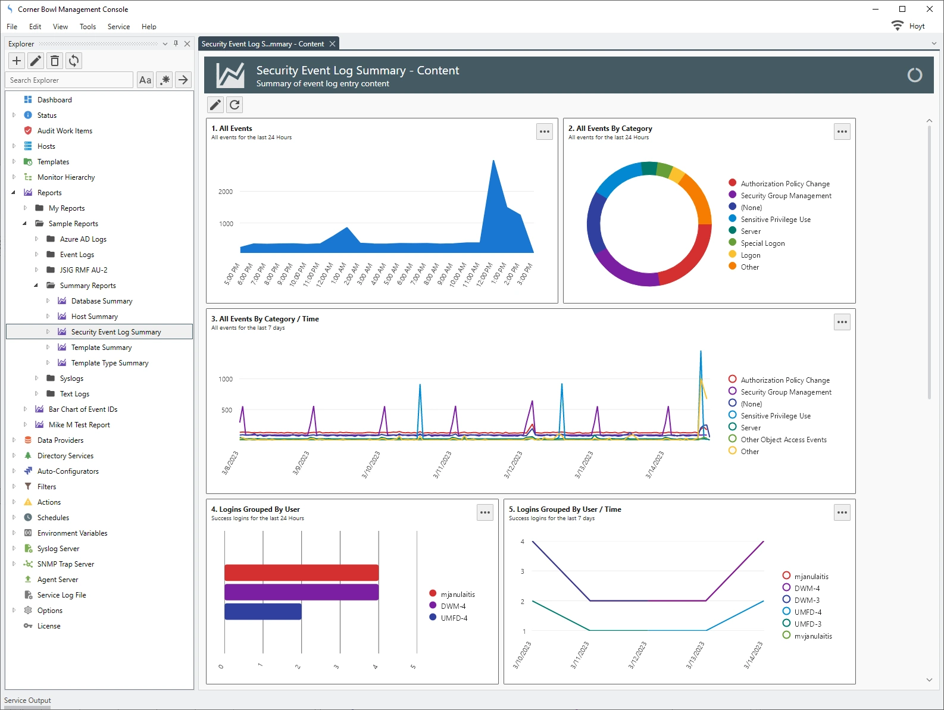Screen dimensions: 944x710
Task: Collapse the Summary Reports folder
Action: [36, 286]
